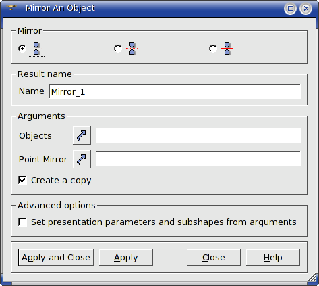319x286 pixels.
Task: Activate the Point Mirror selection arrow button
Action: pos(82,159)
